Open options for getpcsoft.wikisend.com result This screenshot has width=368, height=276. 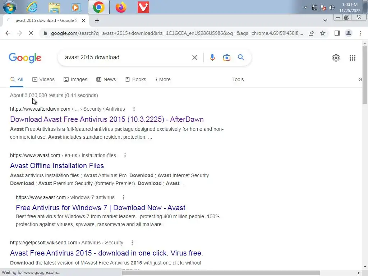132,243
